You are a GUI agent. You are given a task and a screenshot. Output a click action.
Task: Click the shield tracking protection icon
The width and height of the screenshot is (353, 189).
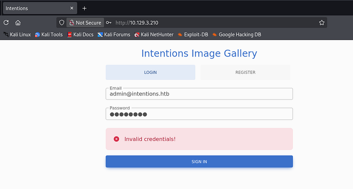(x=61, y=23)
